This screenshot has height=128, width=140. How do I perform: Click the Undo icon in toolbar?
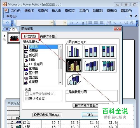pyautogui.click(x=7, y=23)
